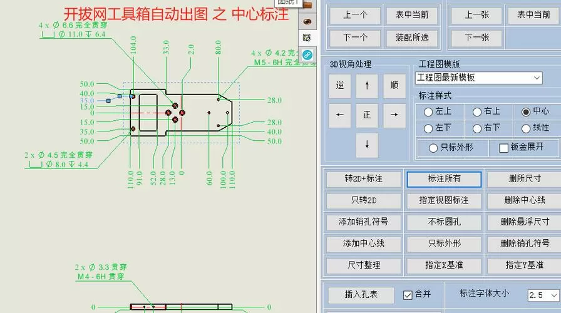Click the selected blue 35.0 dimension

click(87, 101)
